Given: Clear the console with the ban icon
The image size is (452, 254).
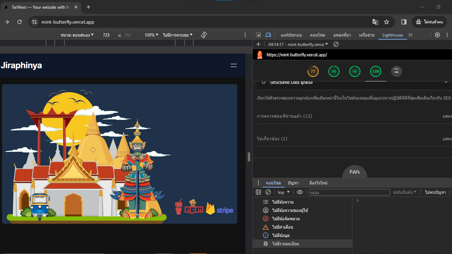Looking at the screenshot, I should [x=268, y=192].
